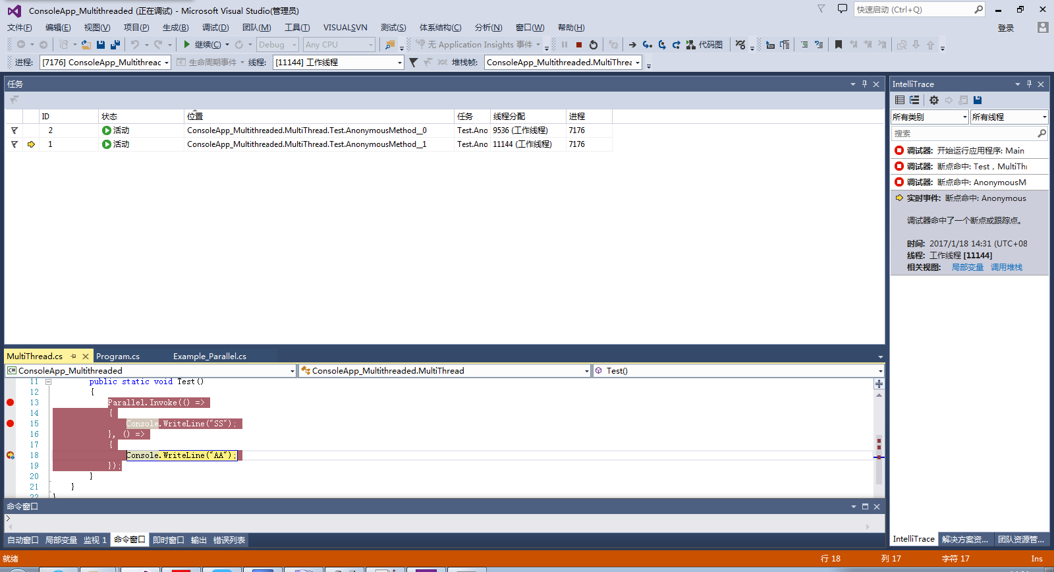The image size is (1054, 572).
Task: Click IntelliTrace save session disk icon
Action: tap(978, 100)
